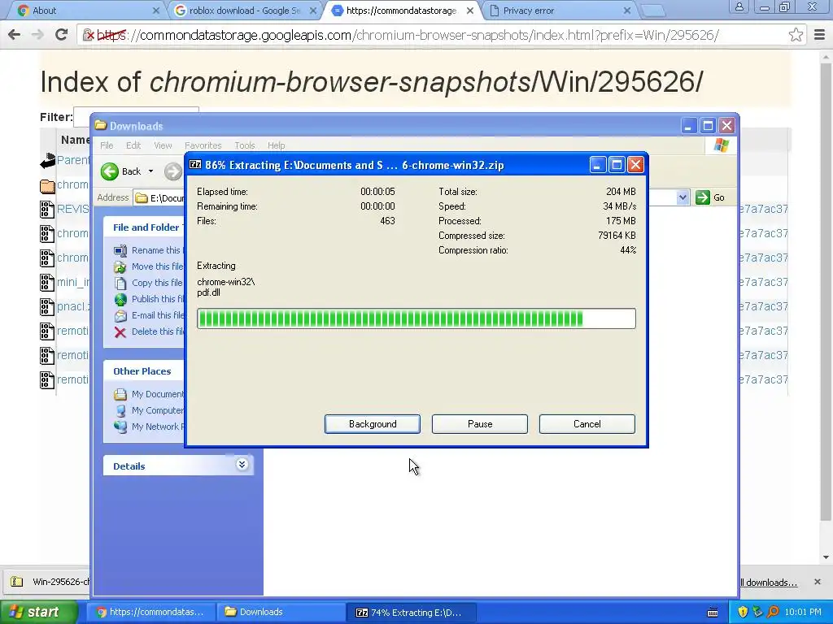The image size is (833, 624).
Task: Open Favorites menu in Downloads window
Action: [203, 145]
